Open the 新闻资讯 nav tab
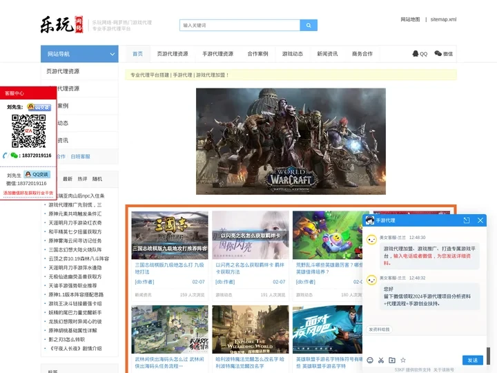This screenshot has width=497, height=373. 327,54
